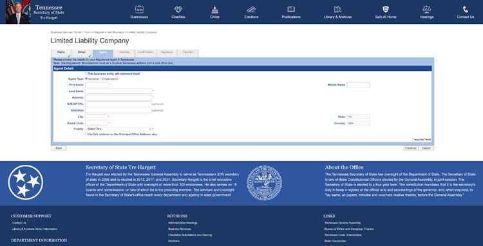
Task: Focus the City field
Action: pyautogui.click(x=97, y=117)
